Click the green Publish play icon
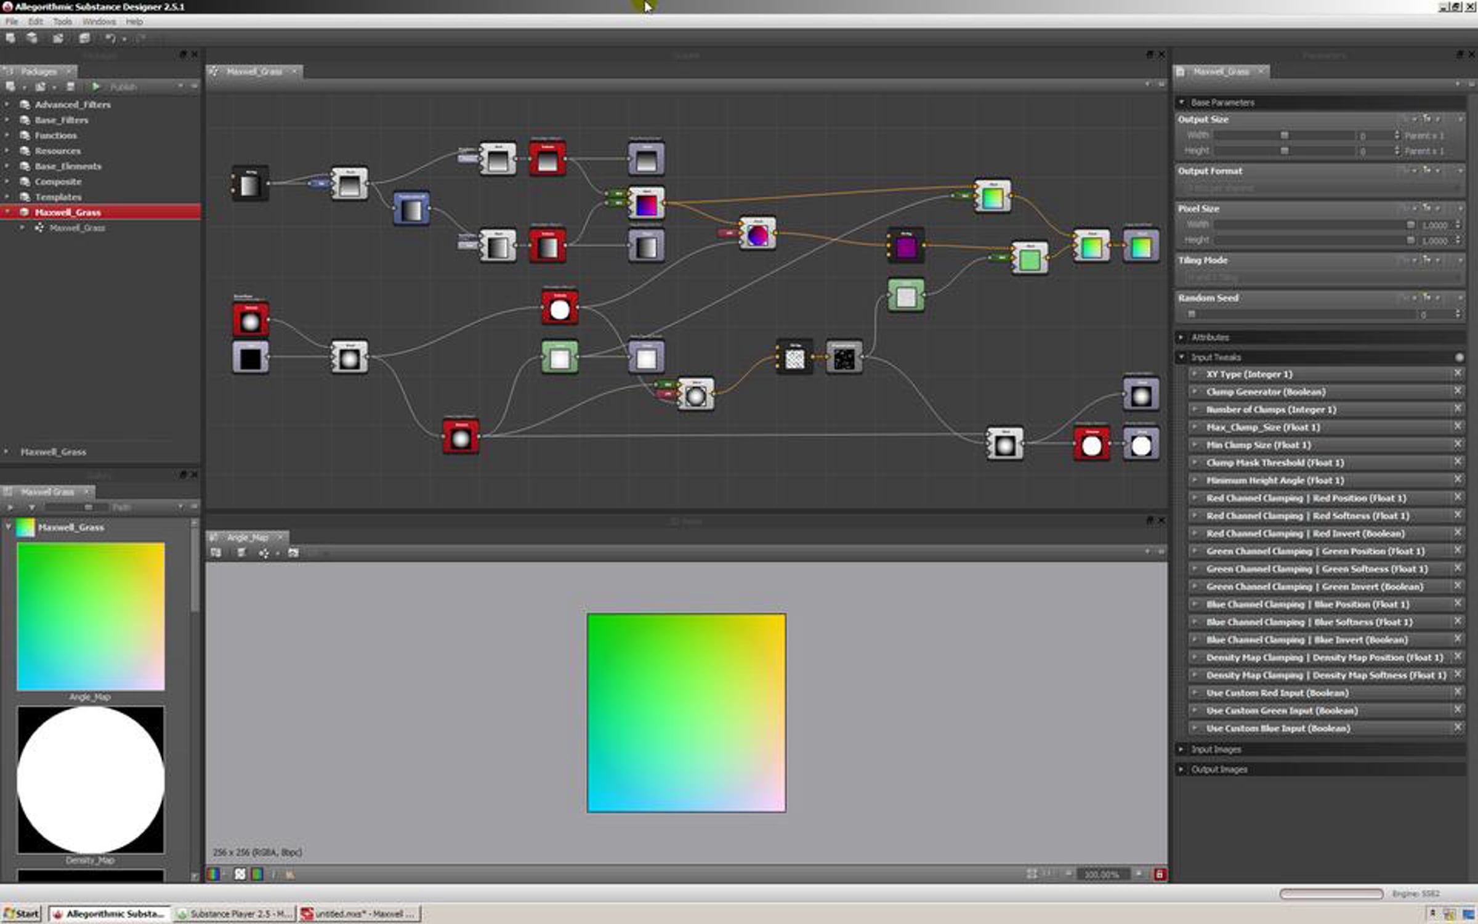Image resolution: width=1478 pixels, height=924 pixels. click(95, 86)
